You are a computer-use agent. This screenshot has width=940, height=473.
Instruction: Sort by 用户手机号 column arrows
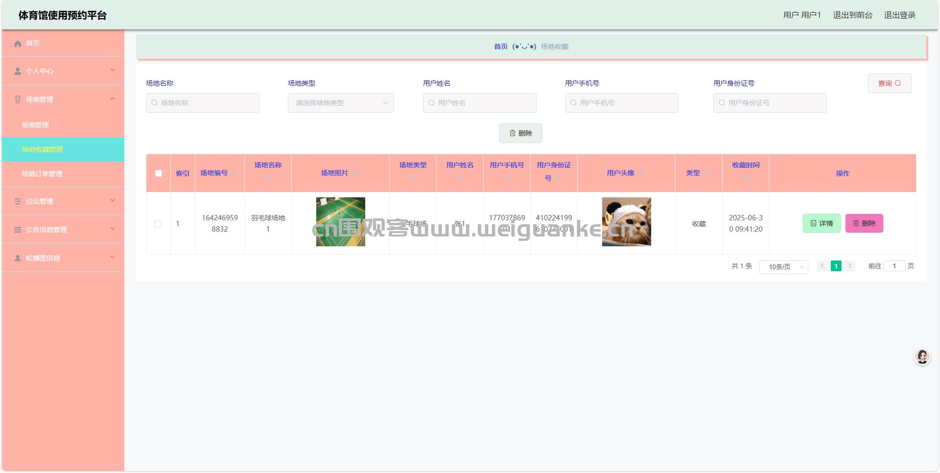[x=507, y=179]
